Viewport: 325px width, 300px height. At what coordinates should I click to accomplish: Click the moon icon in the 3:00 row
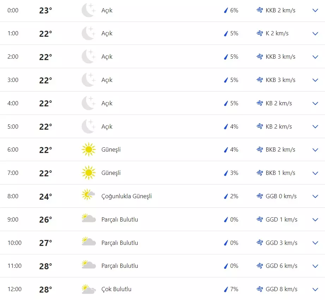pyautogui.click(x=88, y=80)
